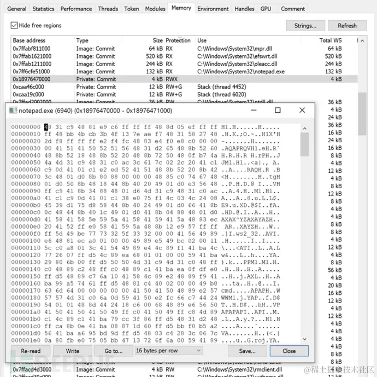The height and width of the screenshot is (377, 377).
Task: Select the 0x18976470000 RWX row
Action: coord(184,79)
